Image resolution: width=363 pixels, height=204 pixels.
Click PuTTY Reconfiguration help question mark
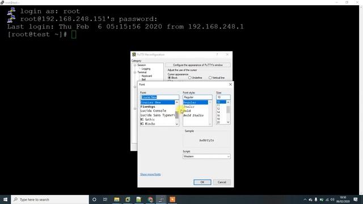tap(217, 54)
